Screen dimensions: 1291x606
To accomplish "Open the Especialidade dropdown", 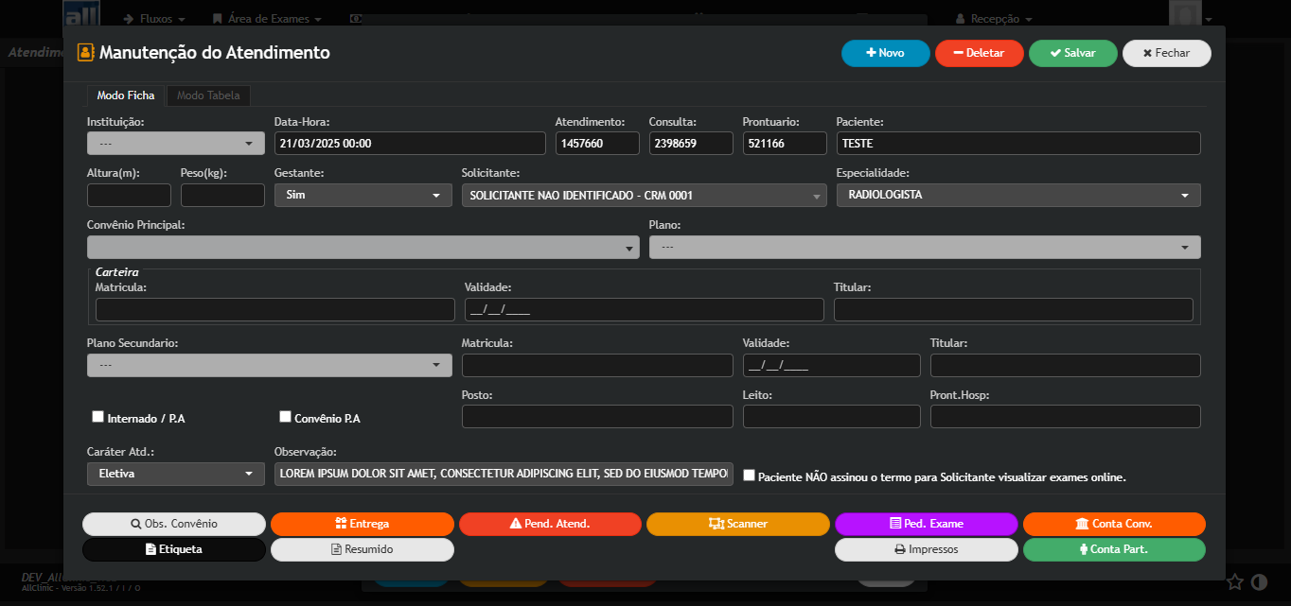I will click(x=1017, y=195).
